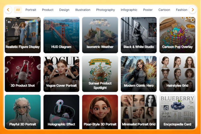Open the Infographic category tab

129,10
